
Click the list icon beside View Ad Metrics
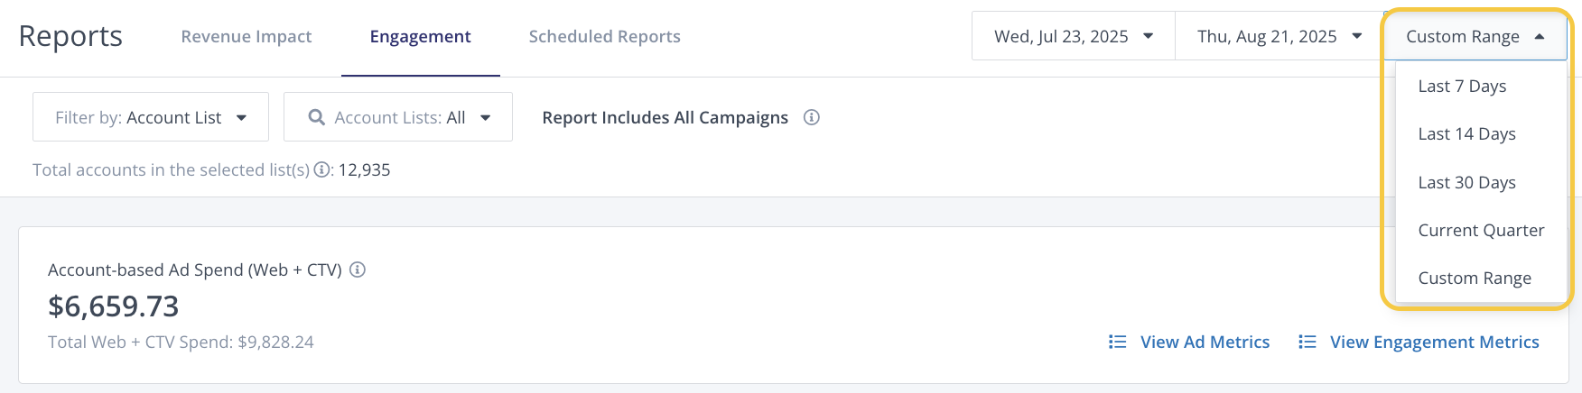(x=1118, y=342)
